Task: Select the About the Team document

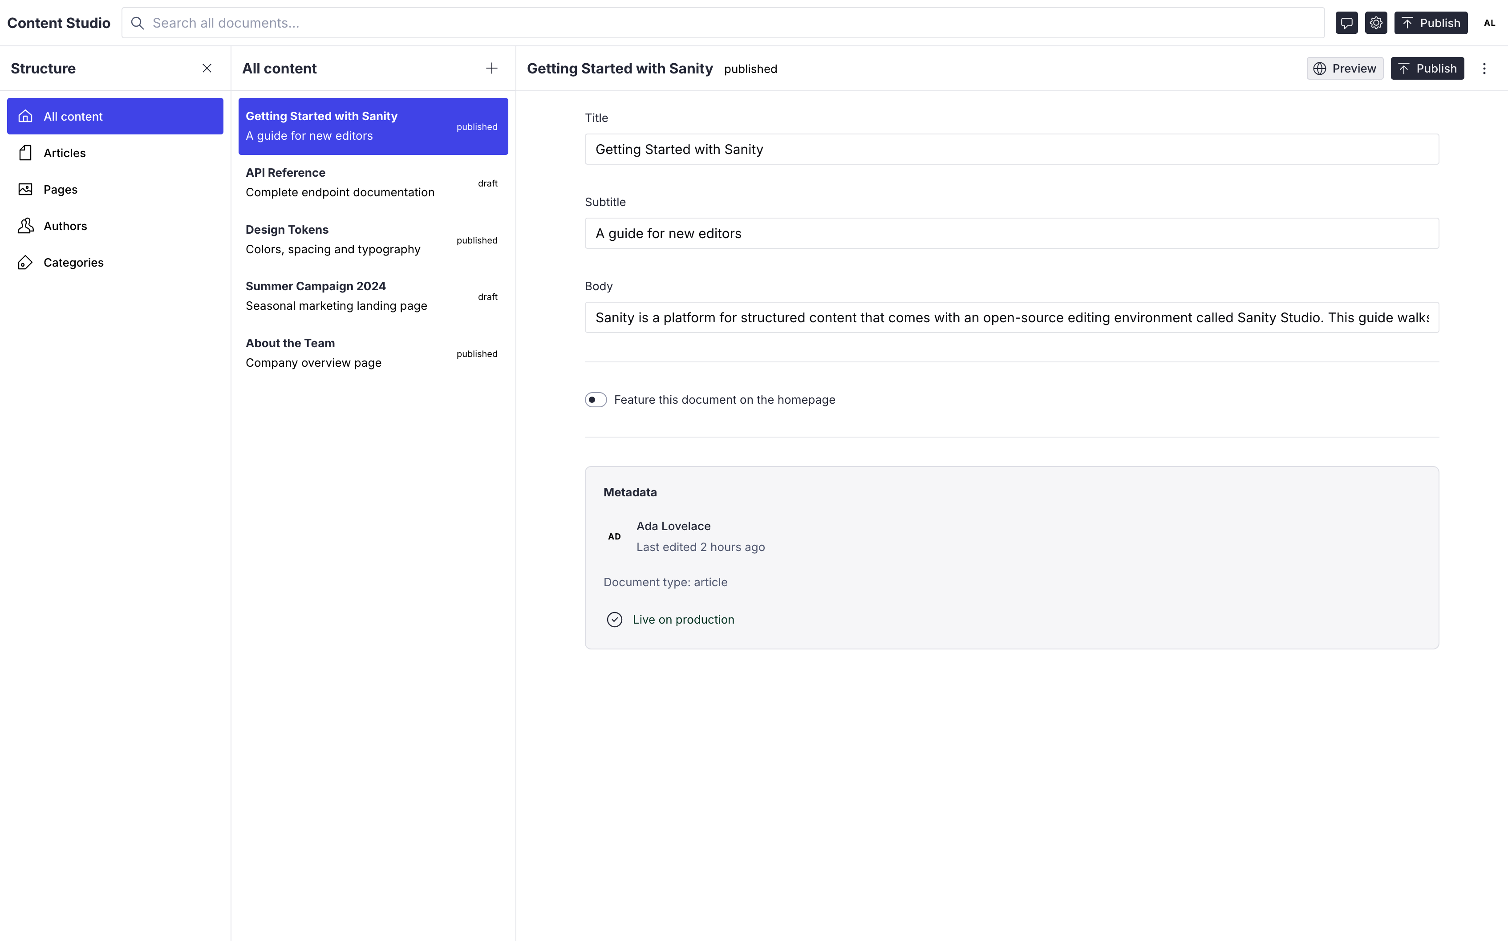Action: [373, 353]
